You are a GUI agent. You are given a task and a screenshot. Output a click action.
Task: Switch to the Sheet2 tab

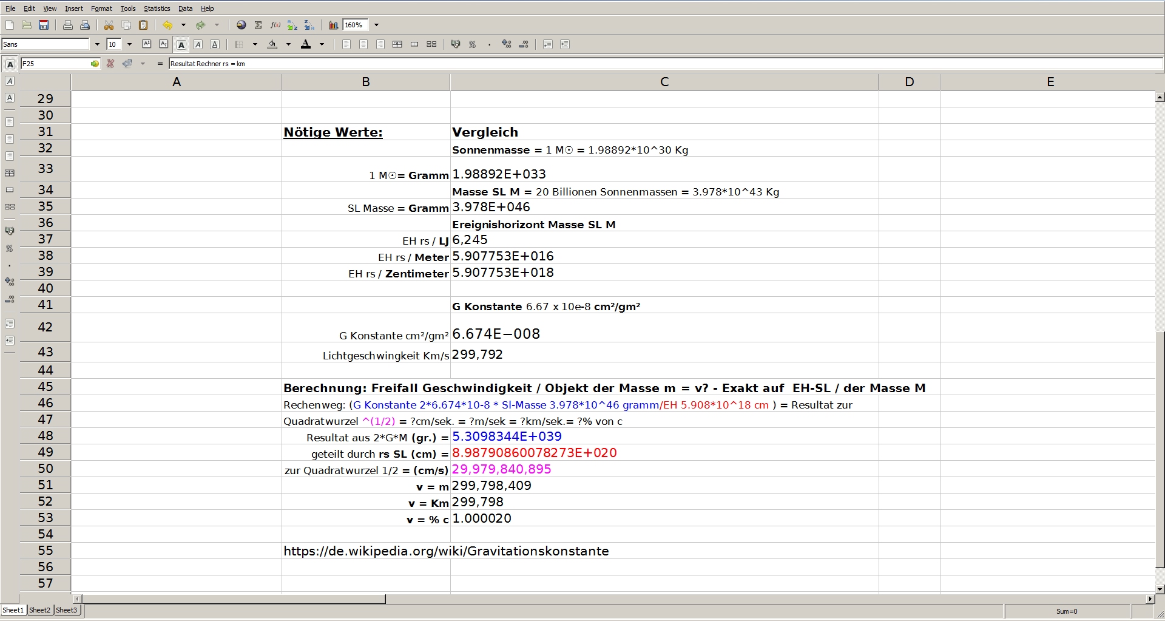pyautogui.click(x=40, y=610)
